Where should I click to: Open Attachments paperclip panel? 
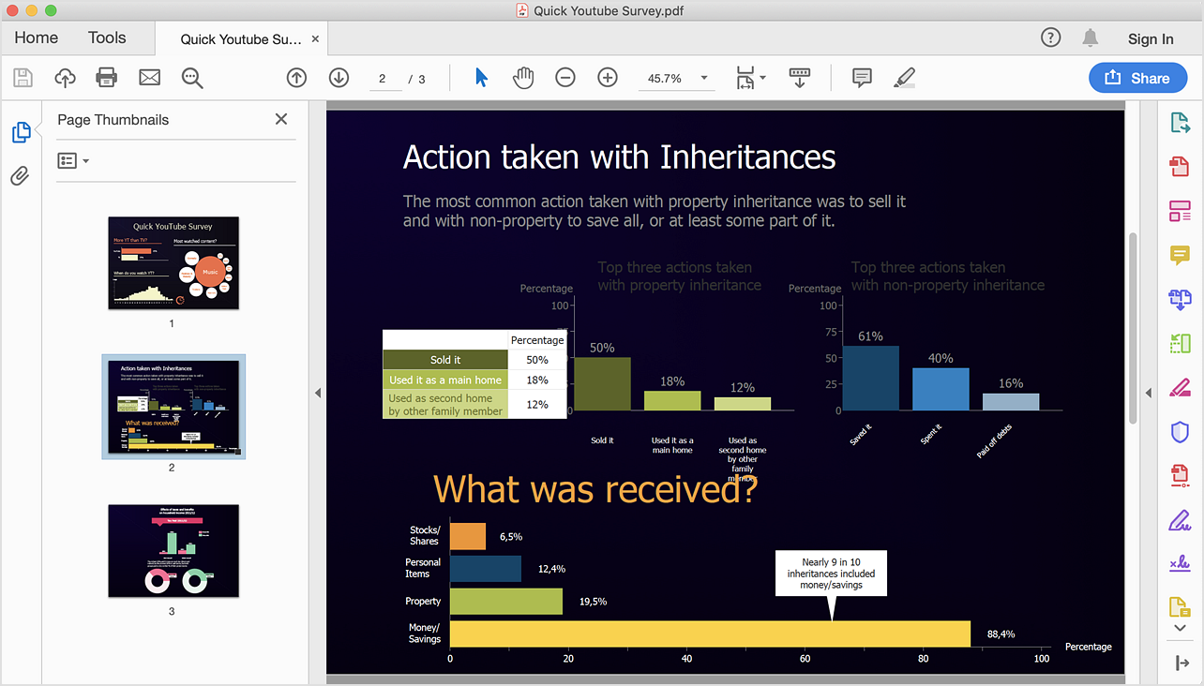click(x=20, y=175)
